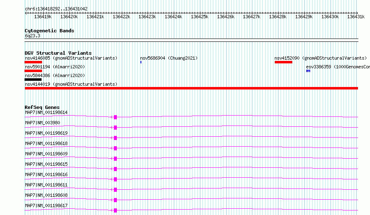Click the 136422k ruler position label

click(121, 17)
